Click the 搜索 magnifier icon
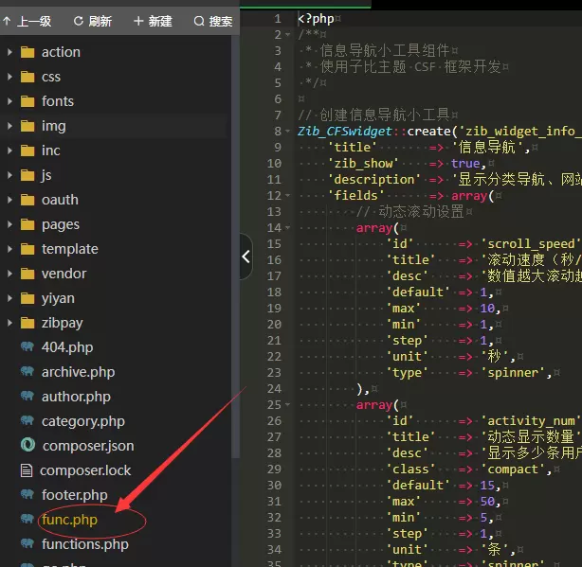The width and height of the screenshot is (582, 567). [199, 21]
